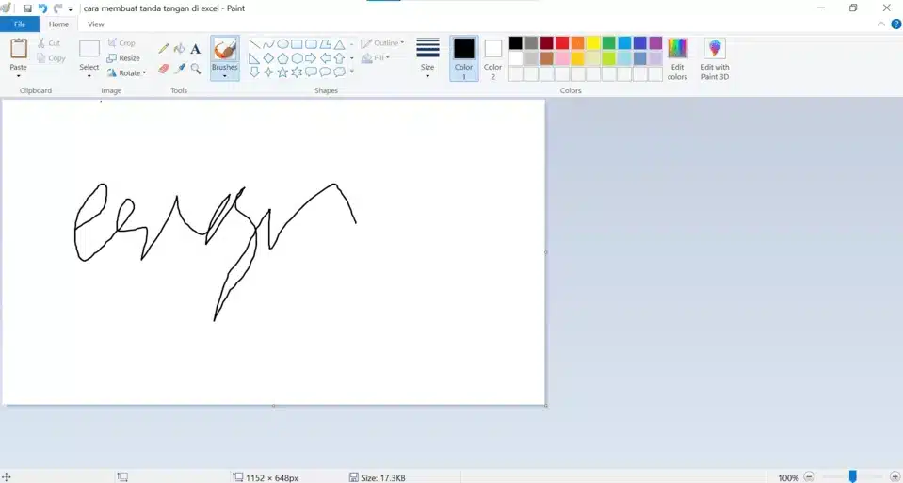Select the Eraser tool

pos(164,69)
